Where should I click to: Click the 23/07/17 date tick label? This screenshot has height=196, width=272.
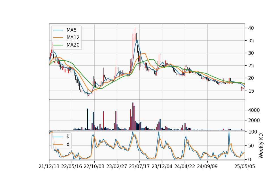pos(139,166)
